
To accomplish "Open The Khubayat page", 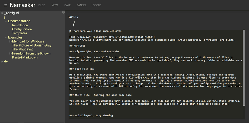I will [22, 49].
